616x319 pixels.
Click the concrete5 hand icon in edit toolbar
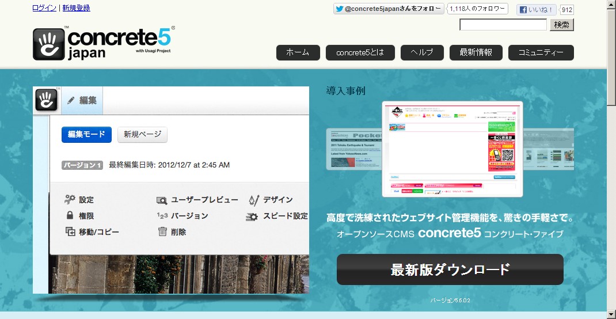pyautogui.click(x=46, y=100)
